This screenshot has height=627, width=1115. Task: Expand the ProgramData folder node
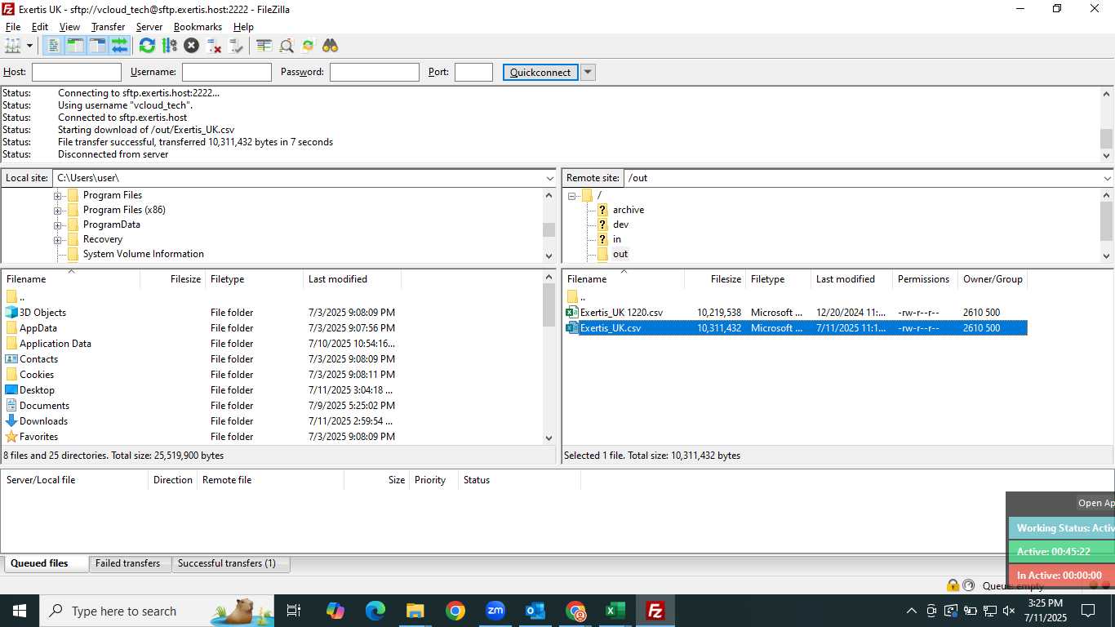pyautogui.click(x=58, y=225)
